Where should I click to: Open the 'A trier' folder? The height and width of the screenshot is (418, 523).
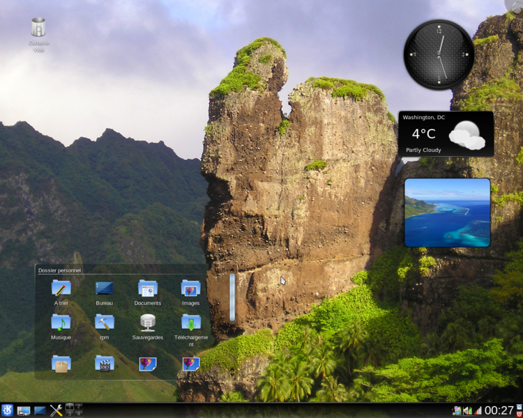pos(61,288)
